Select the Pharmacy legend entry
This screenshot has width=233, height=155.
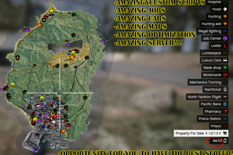click(x=216, y=111)
